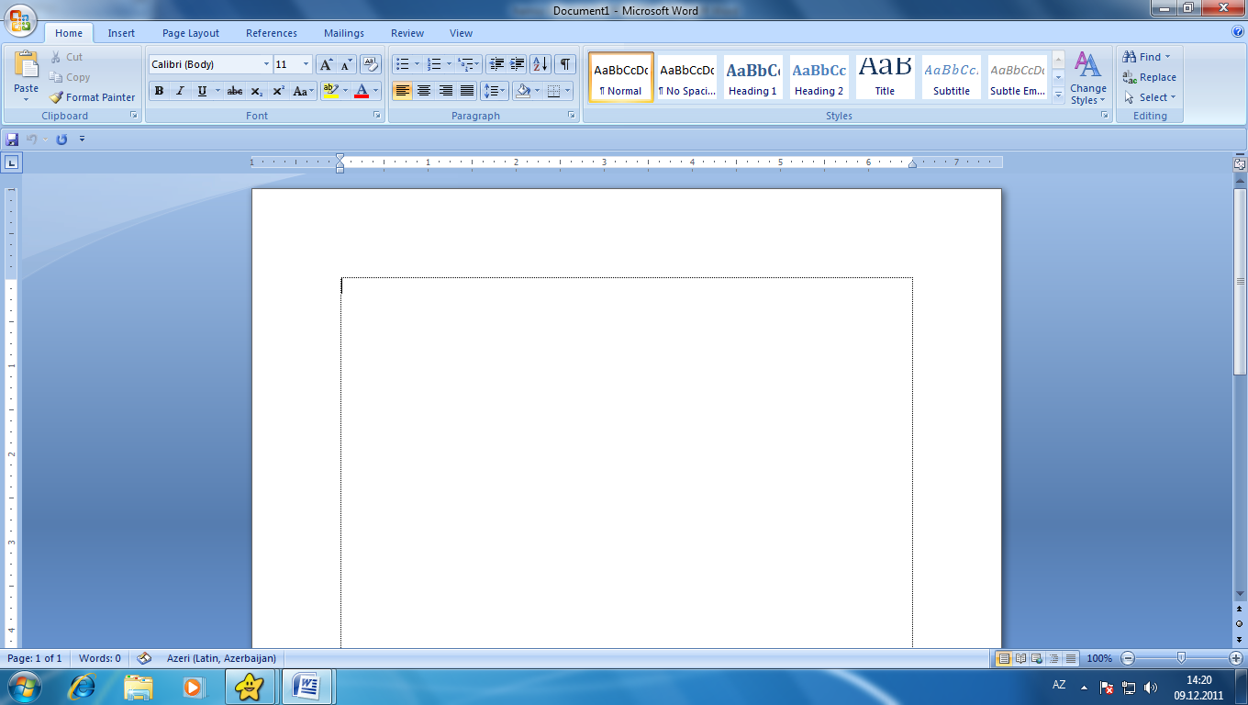Screen dimensions: 1248x705
Task: Click the zoom slider handle
Action: [x=1181, y=657]
